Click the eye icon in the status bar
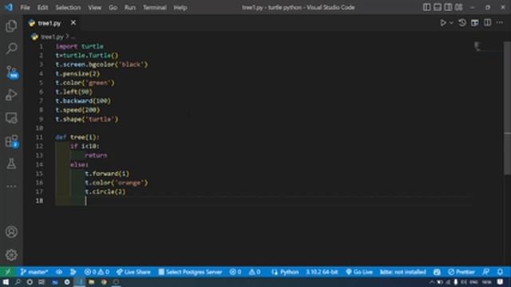Image resolution: width=511 pixels, height=287 pixels. tap(59, 272)
